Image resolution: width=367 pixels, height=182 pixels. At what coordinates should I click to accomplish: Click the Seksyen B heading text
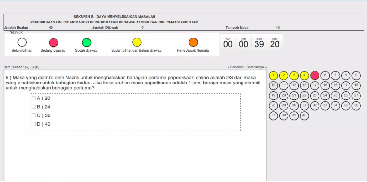coord(114,17)
